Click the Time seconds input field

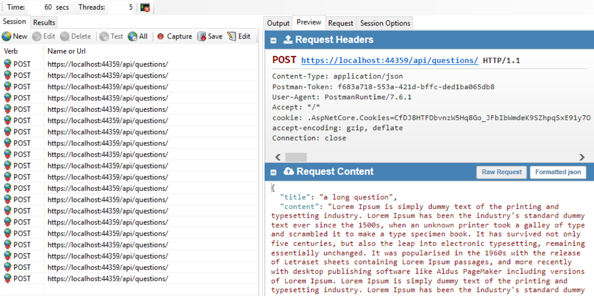pos(41,8)
